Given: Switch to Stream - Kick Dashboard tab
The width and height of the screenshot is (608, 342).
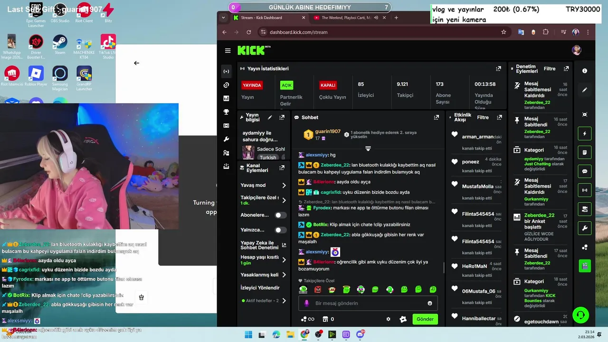Looking at the screenshot, I should point(269,18).
